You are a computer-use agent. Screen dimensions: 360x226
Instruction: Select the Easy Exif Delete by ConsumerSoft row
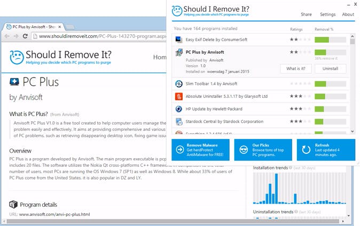click(x=261, y=40)
